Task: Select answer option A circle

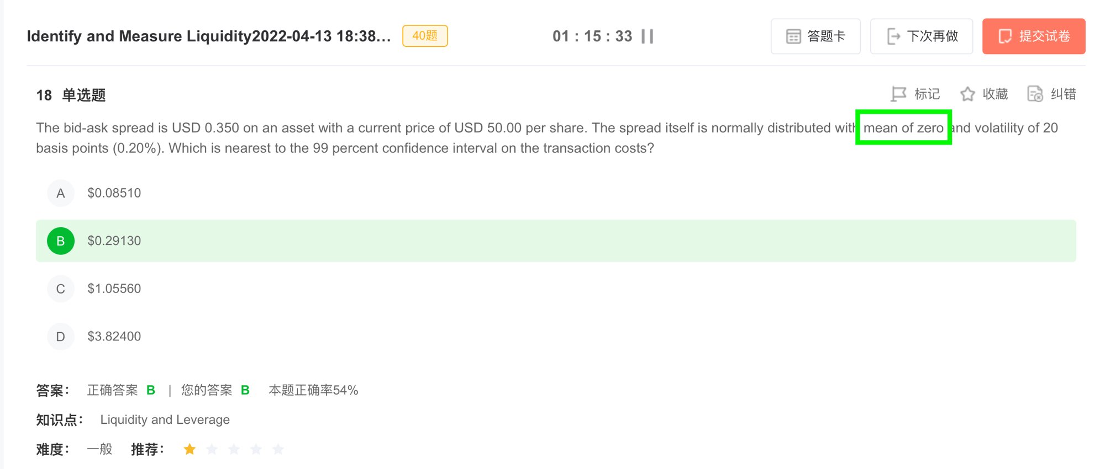Action: tap(61, 193)
